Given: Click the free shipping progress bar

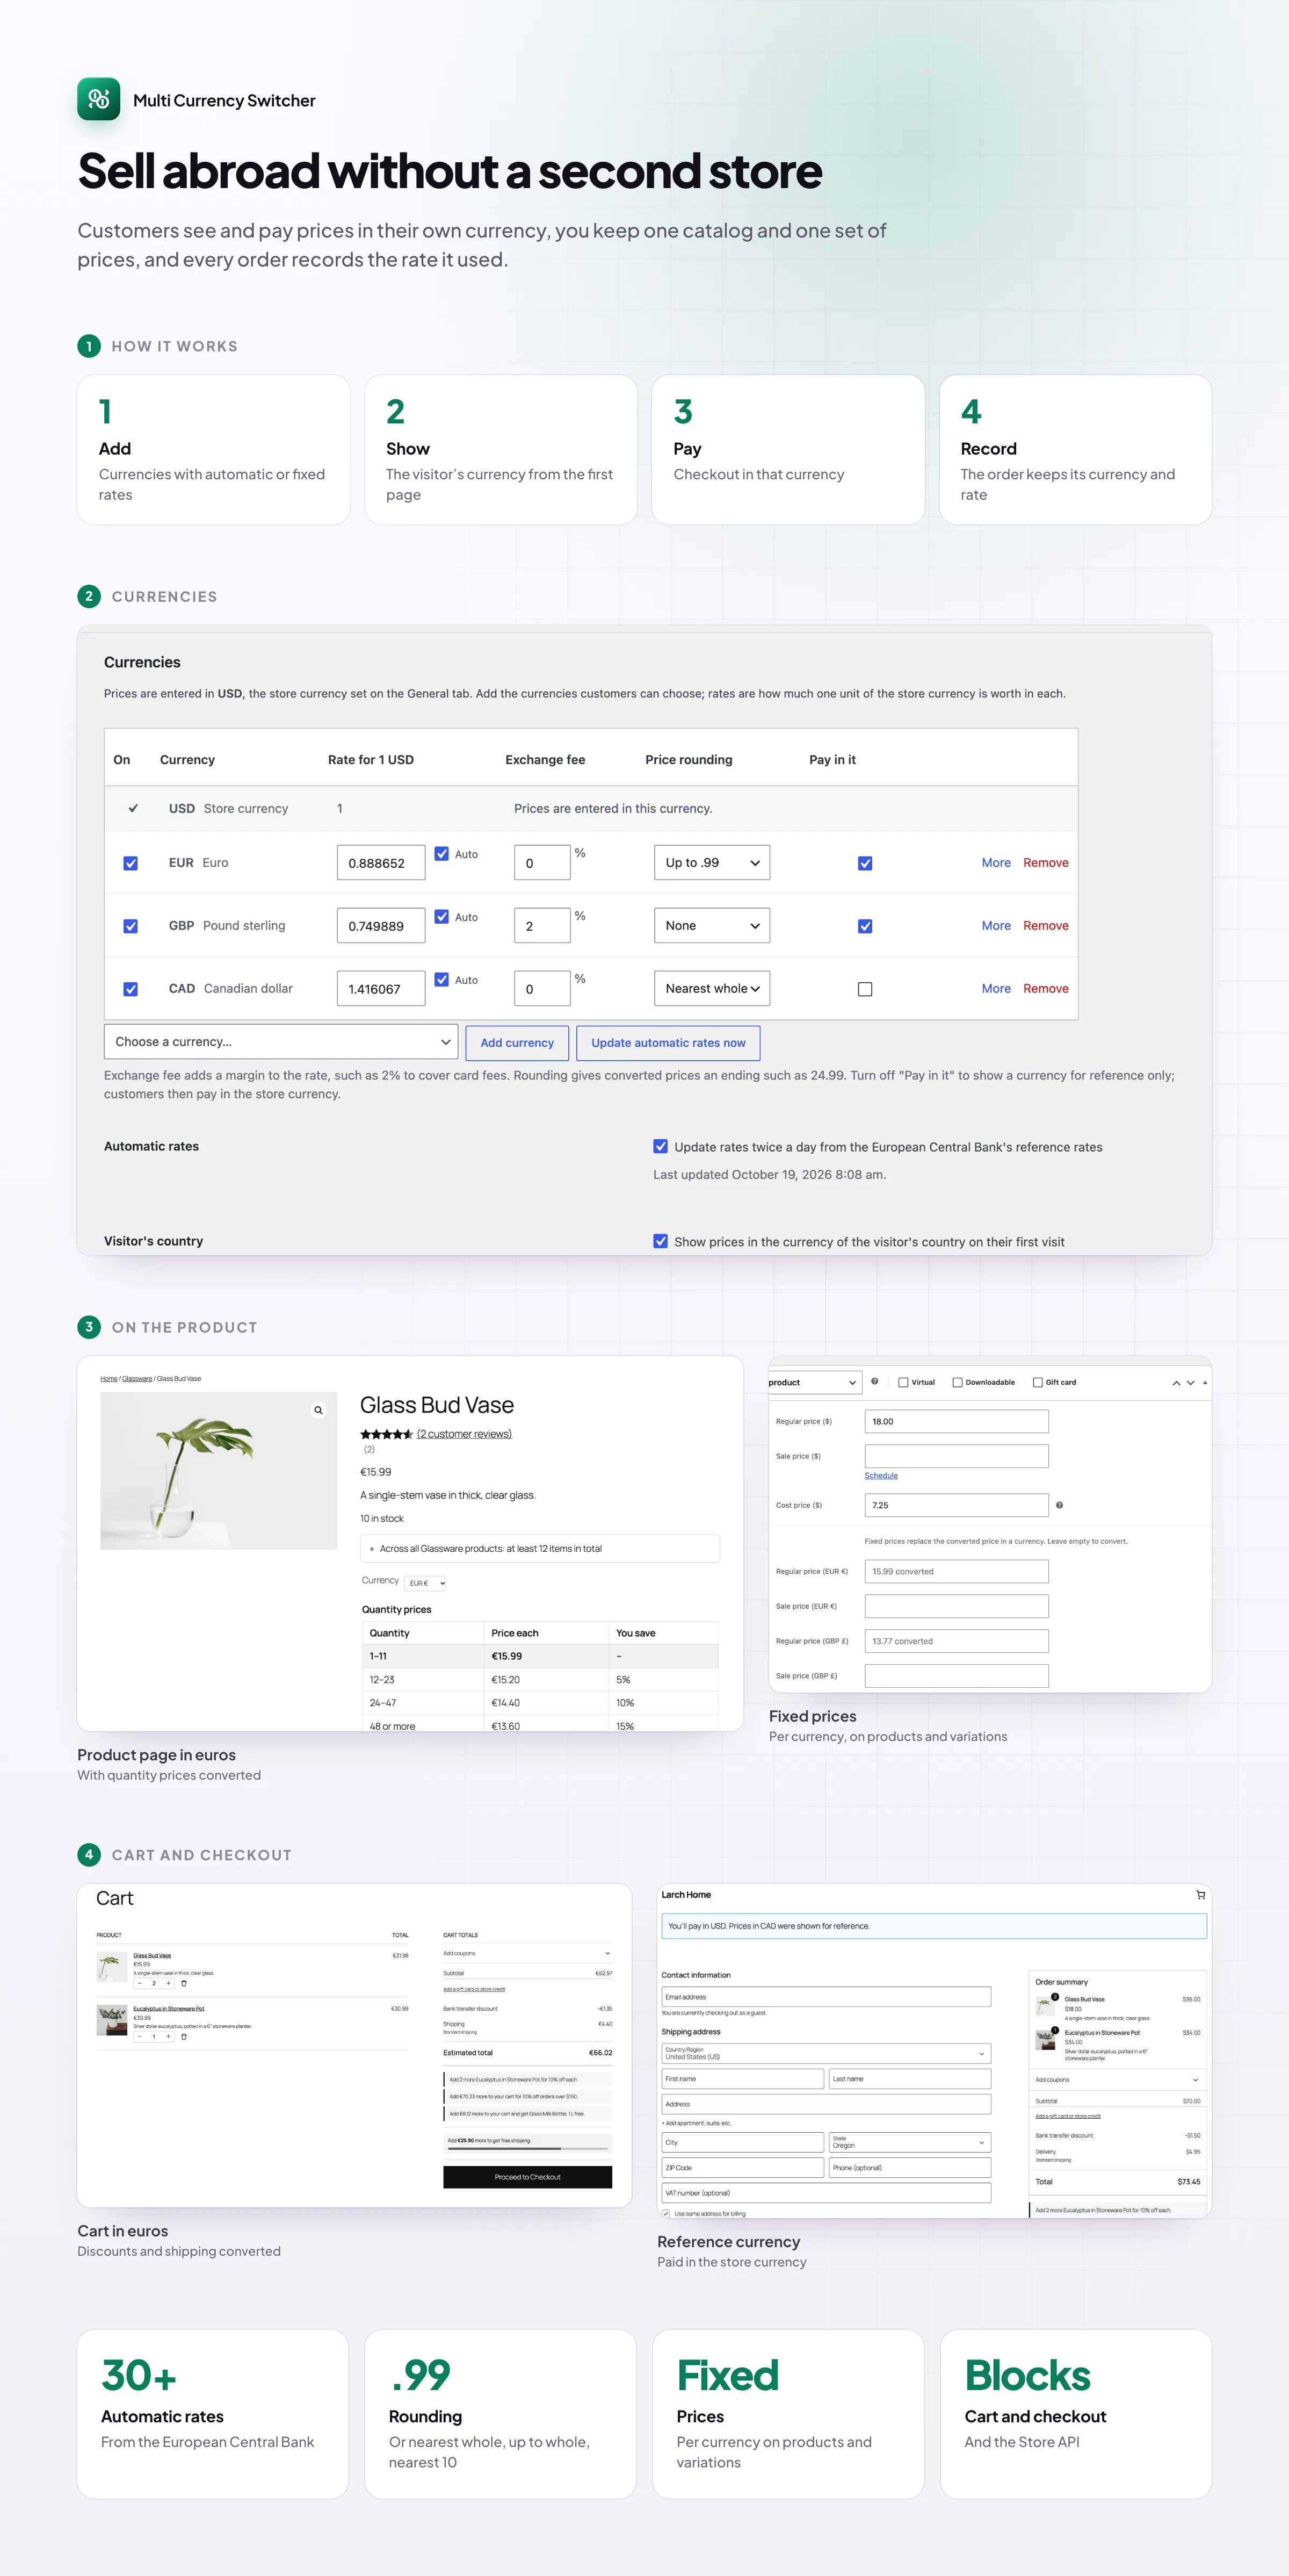Looking at the screenshot, I should click(526, 2148).
